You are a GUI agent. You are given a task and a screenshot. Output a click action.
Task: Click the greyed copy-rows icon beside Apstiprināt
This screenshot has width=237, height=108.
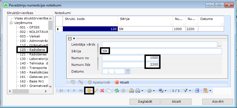pyautogui.click(x=73, y=82)
